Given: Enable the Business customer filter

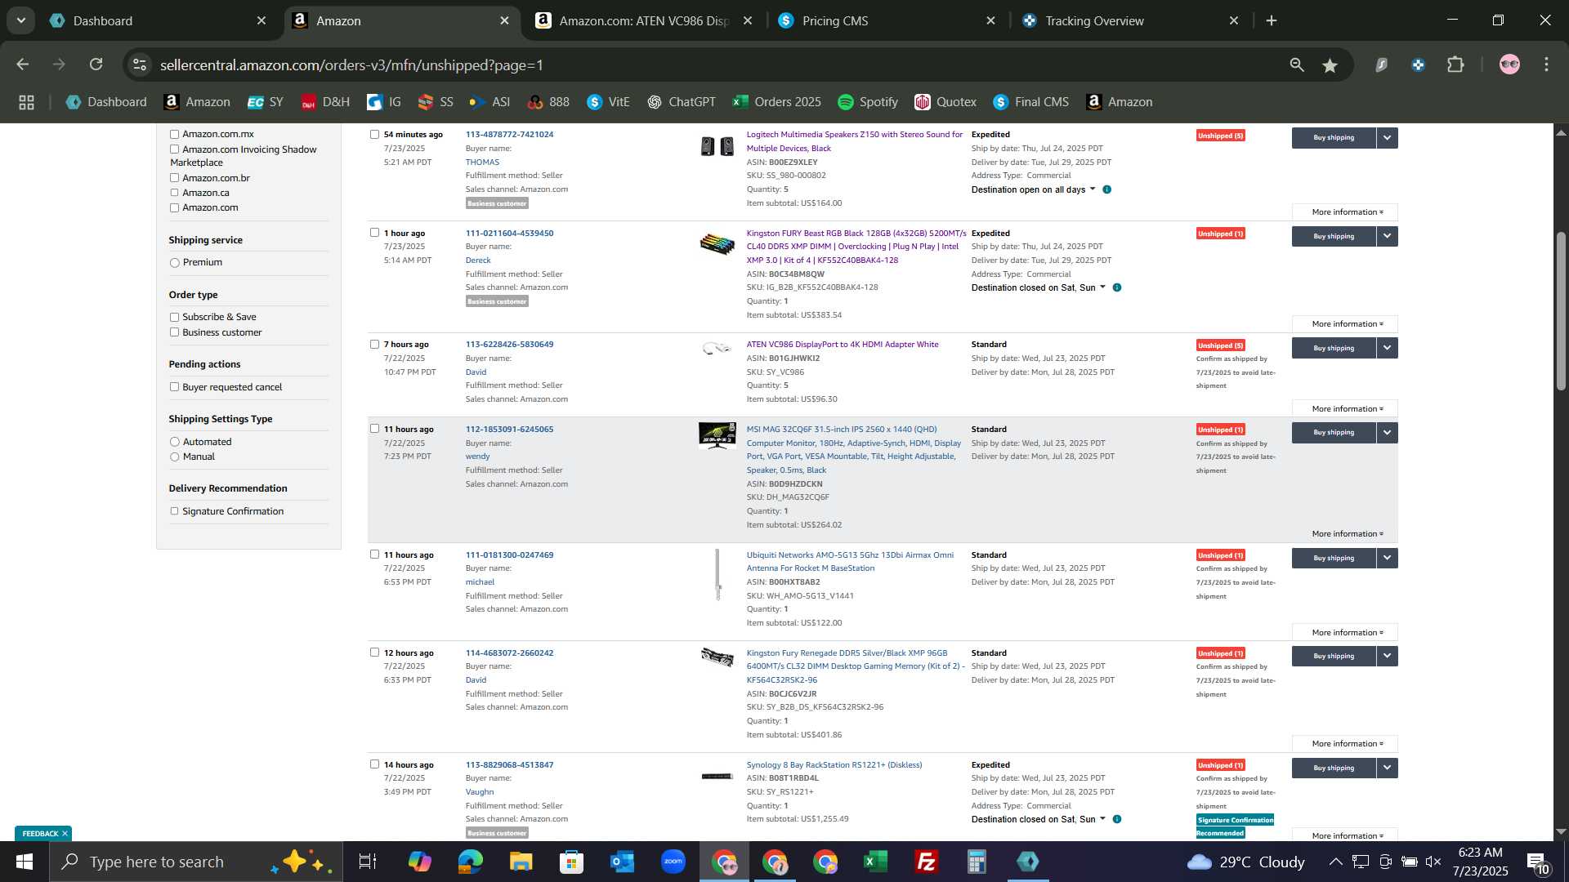Looking at the screenshot, I should click(x=174, y=332).
